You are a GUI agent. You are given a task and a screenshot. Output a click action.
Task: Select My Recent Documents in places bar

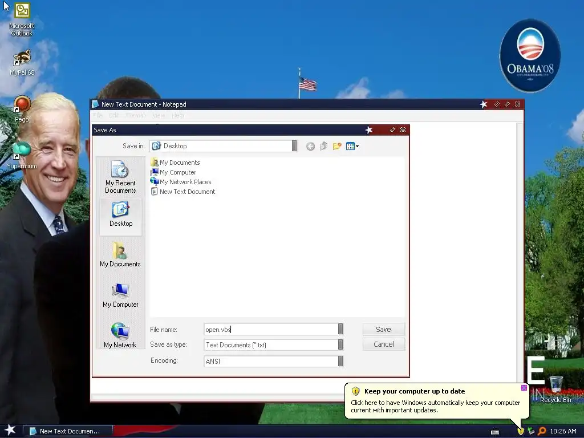tap(120, 177)
